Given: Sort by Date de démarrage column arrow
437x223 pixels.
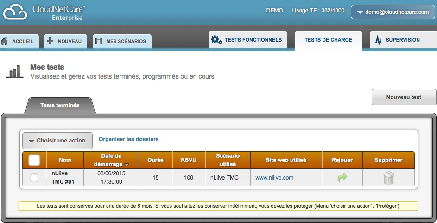Looking at the screenshot, I should [127, 165].
